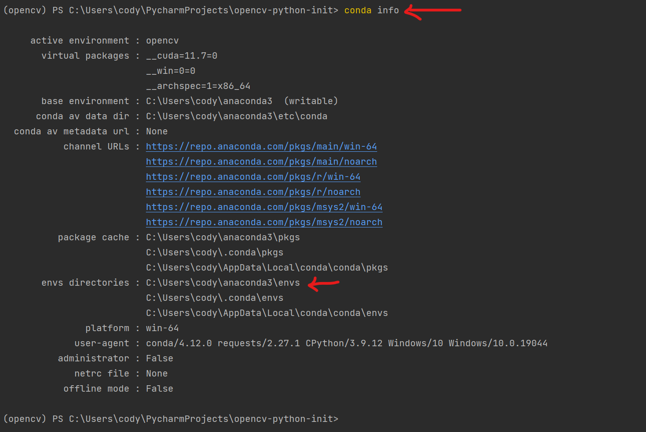Click the .conda\envs directory path
The height and width of the screenshot is (432, 646).
[x=214, y=298]
